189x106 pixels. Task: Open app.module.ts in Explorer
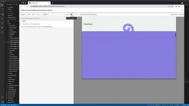[13, 71]
